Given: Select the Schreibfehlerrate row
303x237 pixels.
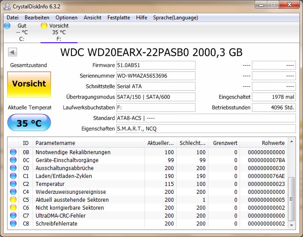Looking at the screenshot, I should point(148,223).
